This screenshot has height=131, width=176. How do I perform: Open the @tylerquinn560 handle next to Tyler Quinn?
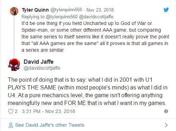pos(66,10)
